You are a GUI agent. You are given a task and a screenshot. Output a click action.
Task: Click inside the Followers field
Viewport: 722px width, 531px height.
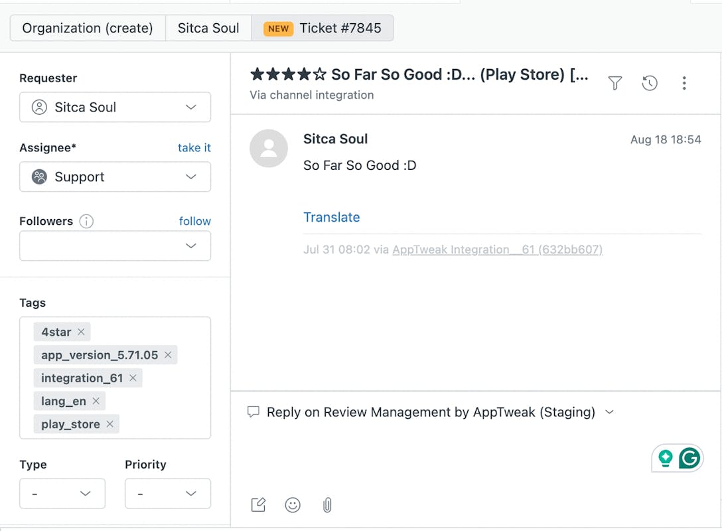106,246
